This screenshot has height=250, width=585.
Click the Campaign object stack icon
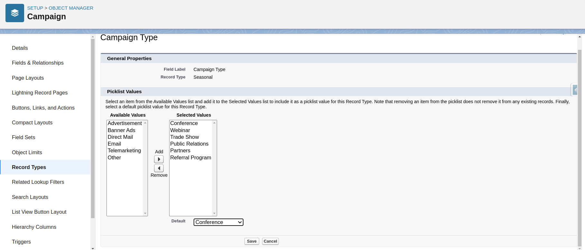(15, 13)
